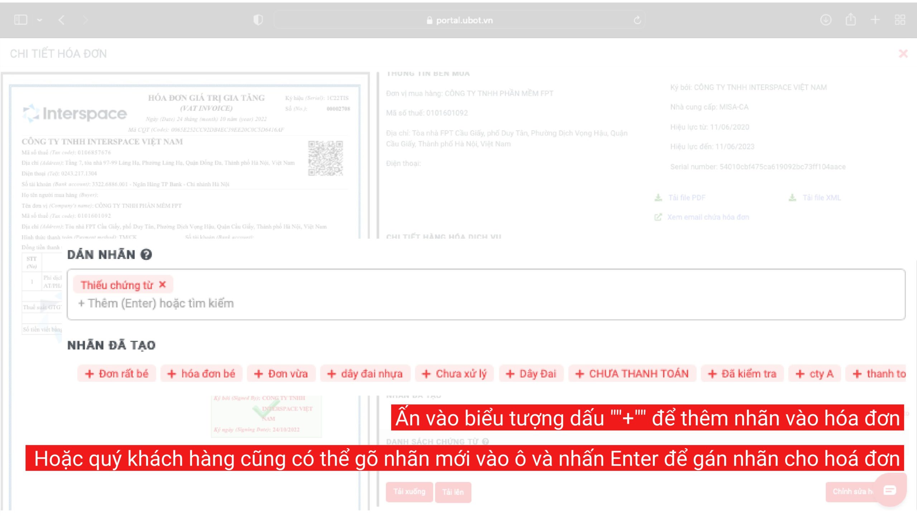Open a new Safari tab
Screen dimensions: 917x516
click(x=875, y=20)
